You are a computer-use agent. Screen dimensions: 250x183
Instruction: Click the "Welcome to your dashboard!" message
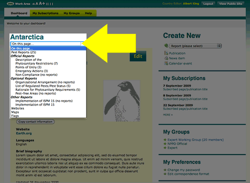26,23
